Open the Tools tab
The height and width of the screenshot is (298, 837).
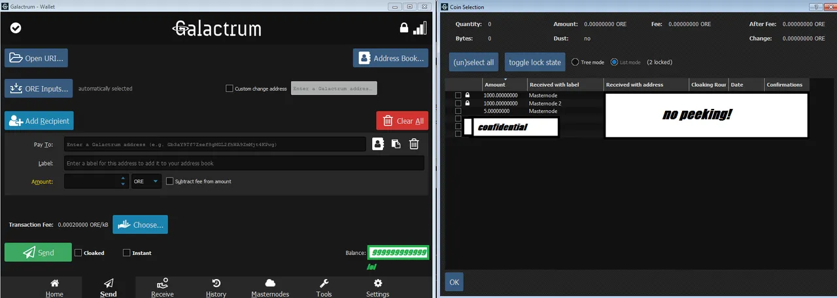point(324,288)
